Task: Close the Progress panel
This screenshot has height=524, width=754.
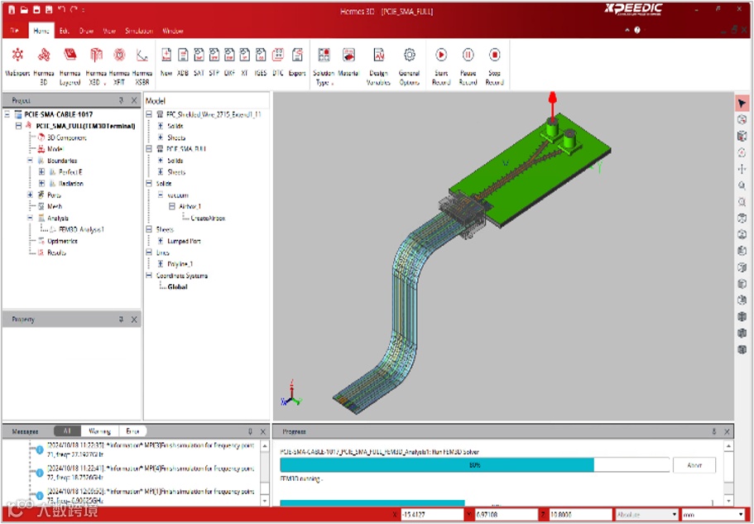Action: [x=727, y=431]
